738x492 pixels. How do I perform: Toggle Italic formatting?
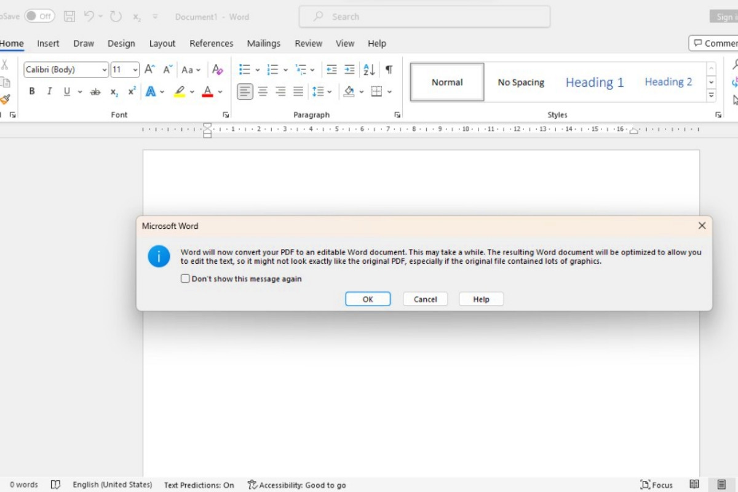[x=49, y=92]
